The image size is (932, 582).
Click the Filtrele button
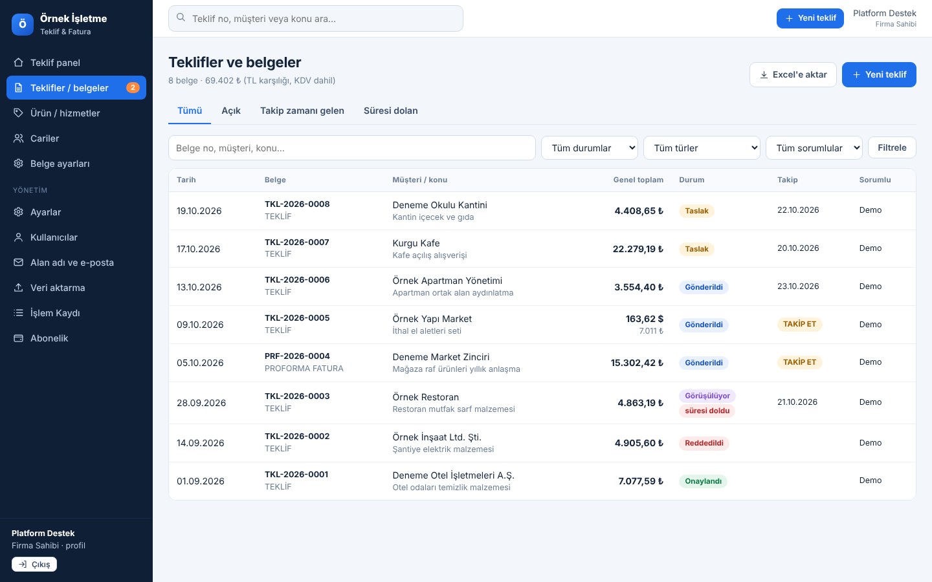[892, 147]
